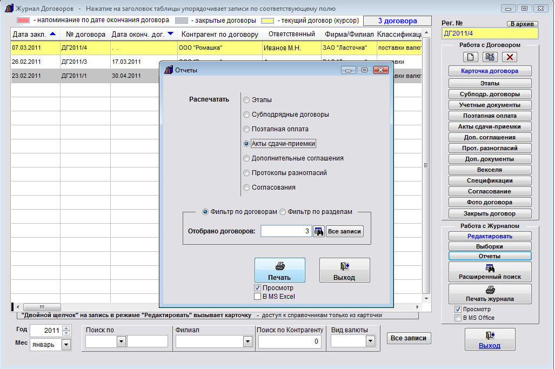Screen dimensions: 555x369
Task: Select Поэтапная оплата radio option
Action: click(246, 129)
